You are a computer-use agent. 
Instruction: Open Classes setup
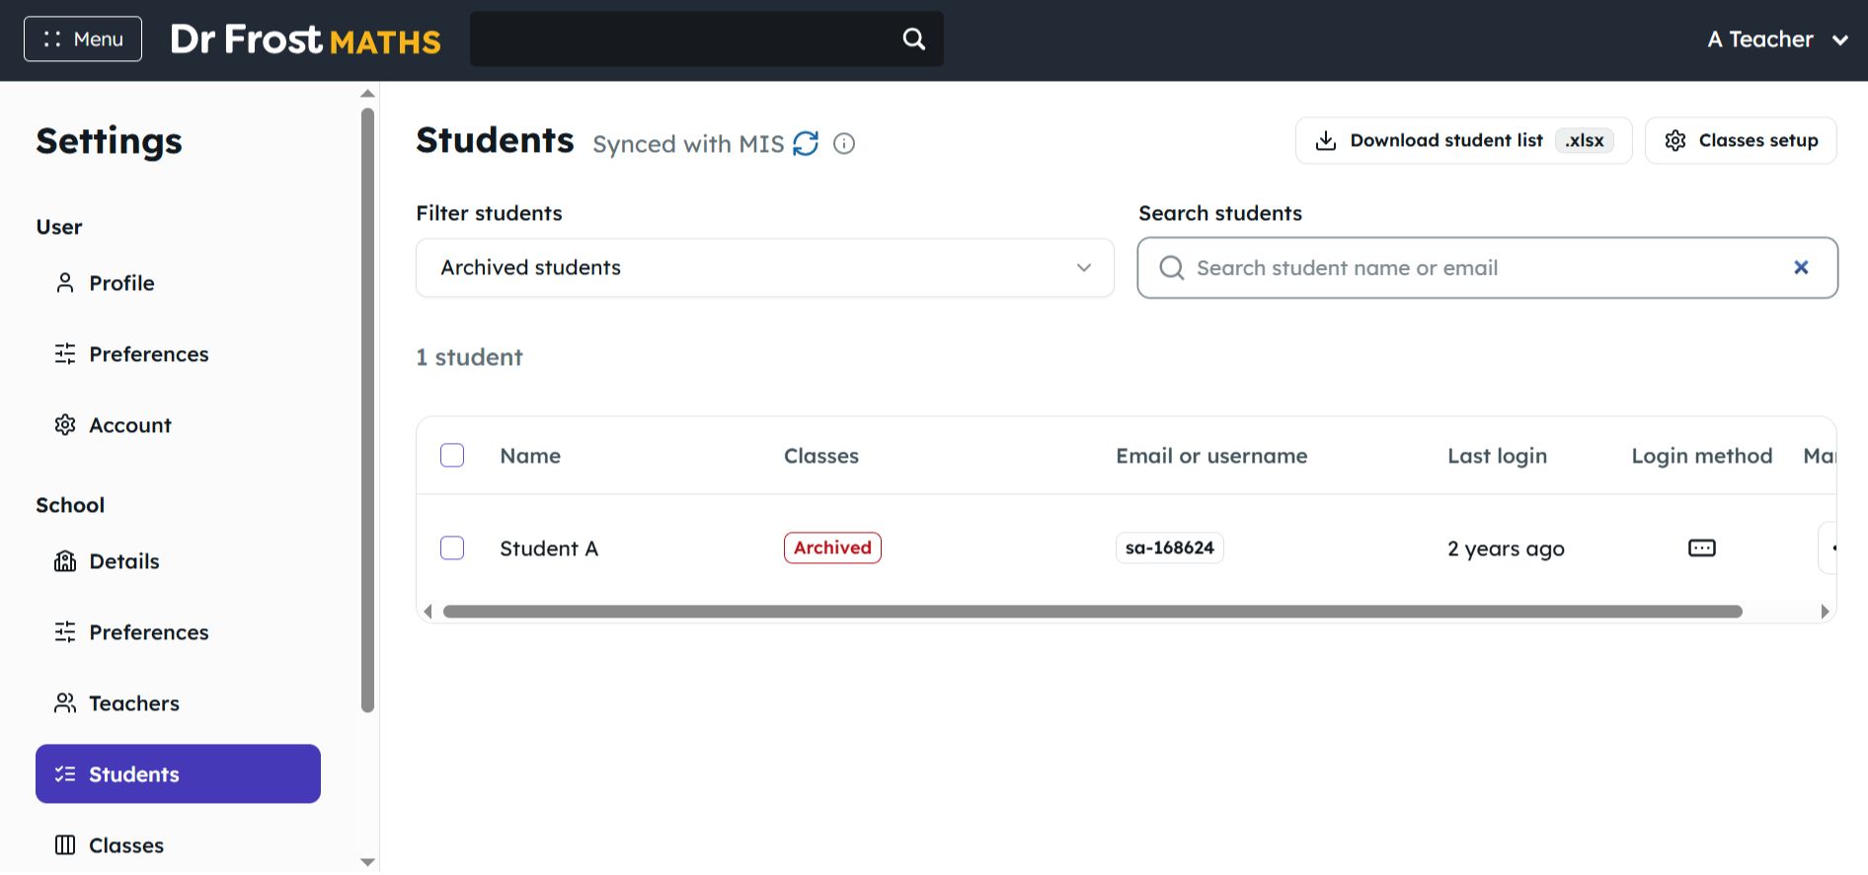click(x=1741, y=141)
